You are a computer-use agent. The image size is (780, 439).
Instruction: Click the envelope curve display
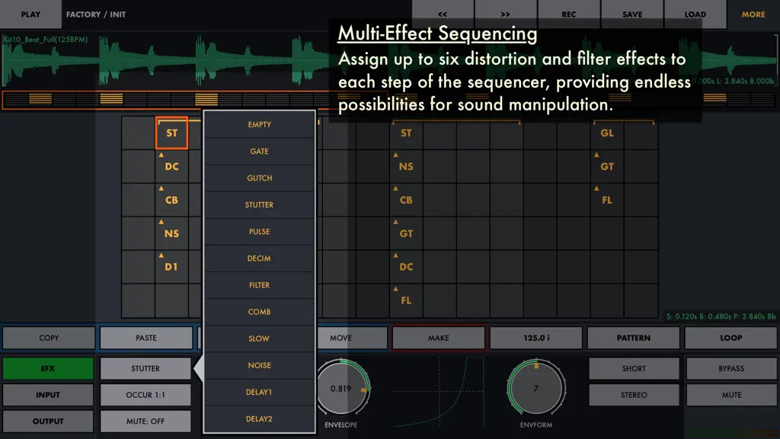438,392
